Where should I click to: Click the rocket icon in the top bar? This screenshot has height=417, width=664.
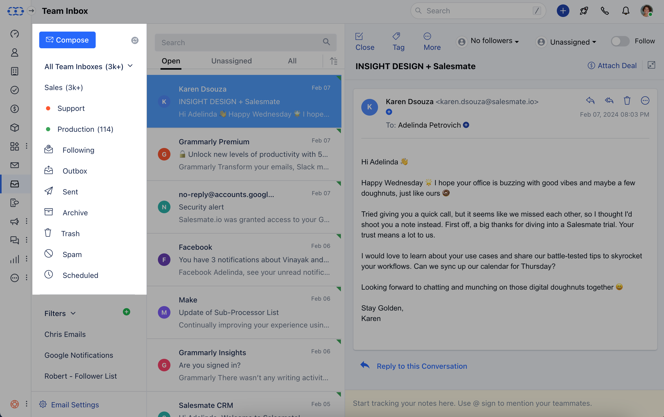click(584, 11)
